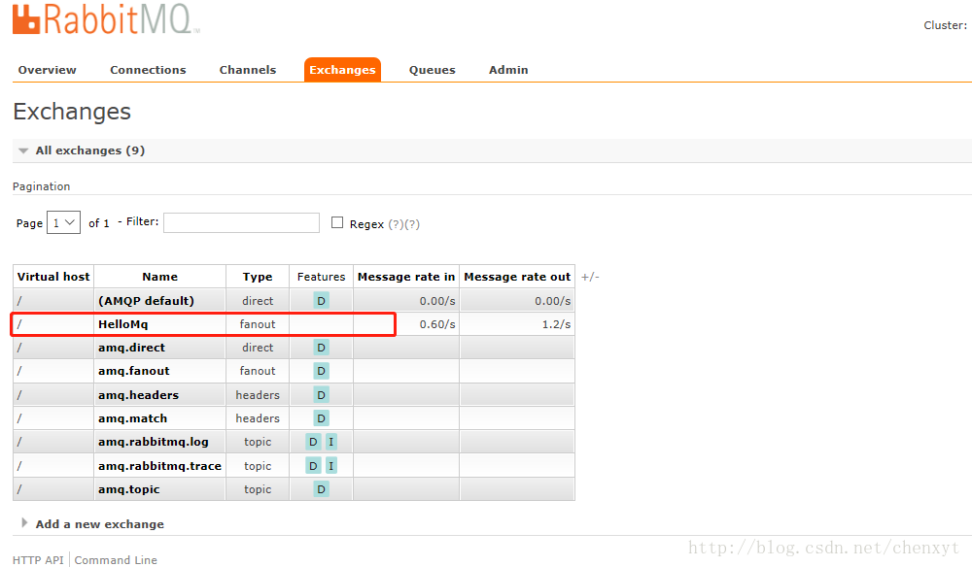This screenshot has width=972, height=567.
Task: Click the D feature badge for amq.match
Action: pyautogui.click(x=321, y=418)
